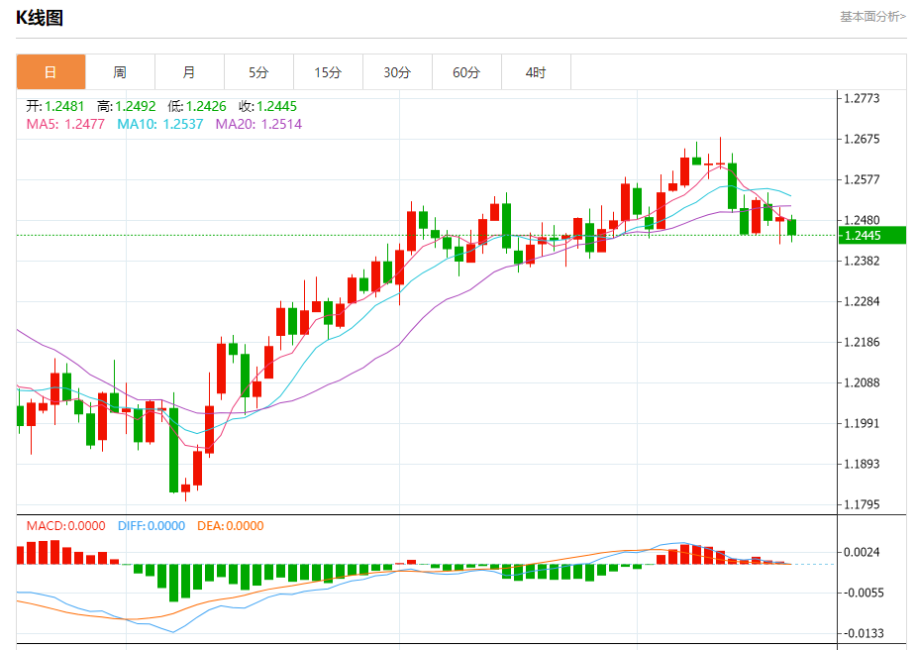The height and width of the screenshot is (650, 917).
Task: Click the MACD:0.0000 indicator label
Action: [x=66, y=525]
